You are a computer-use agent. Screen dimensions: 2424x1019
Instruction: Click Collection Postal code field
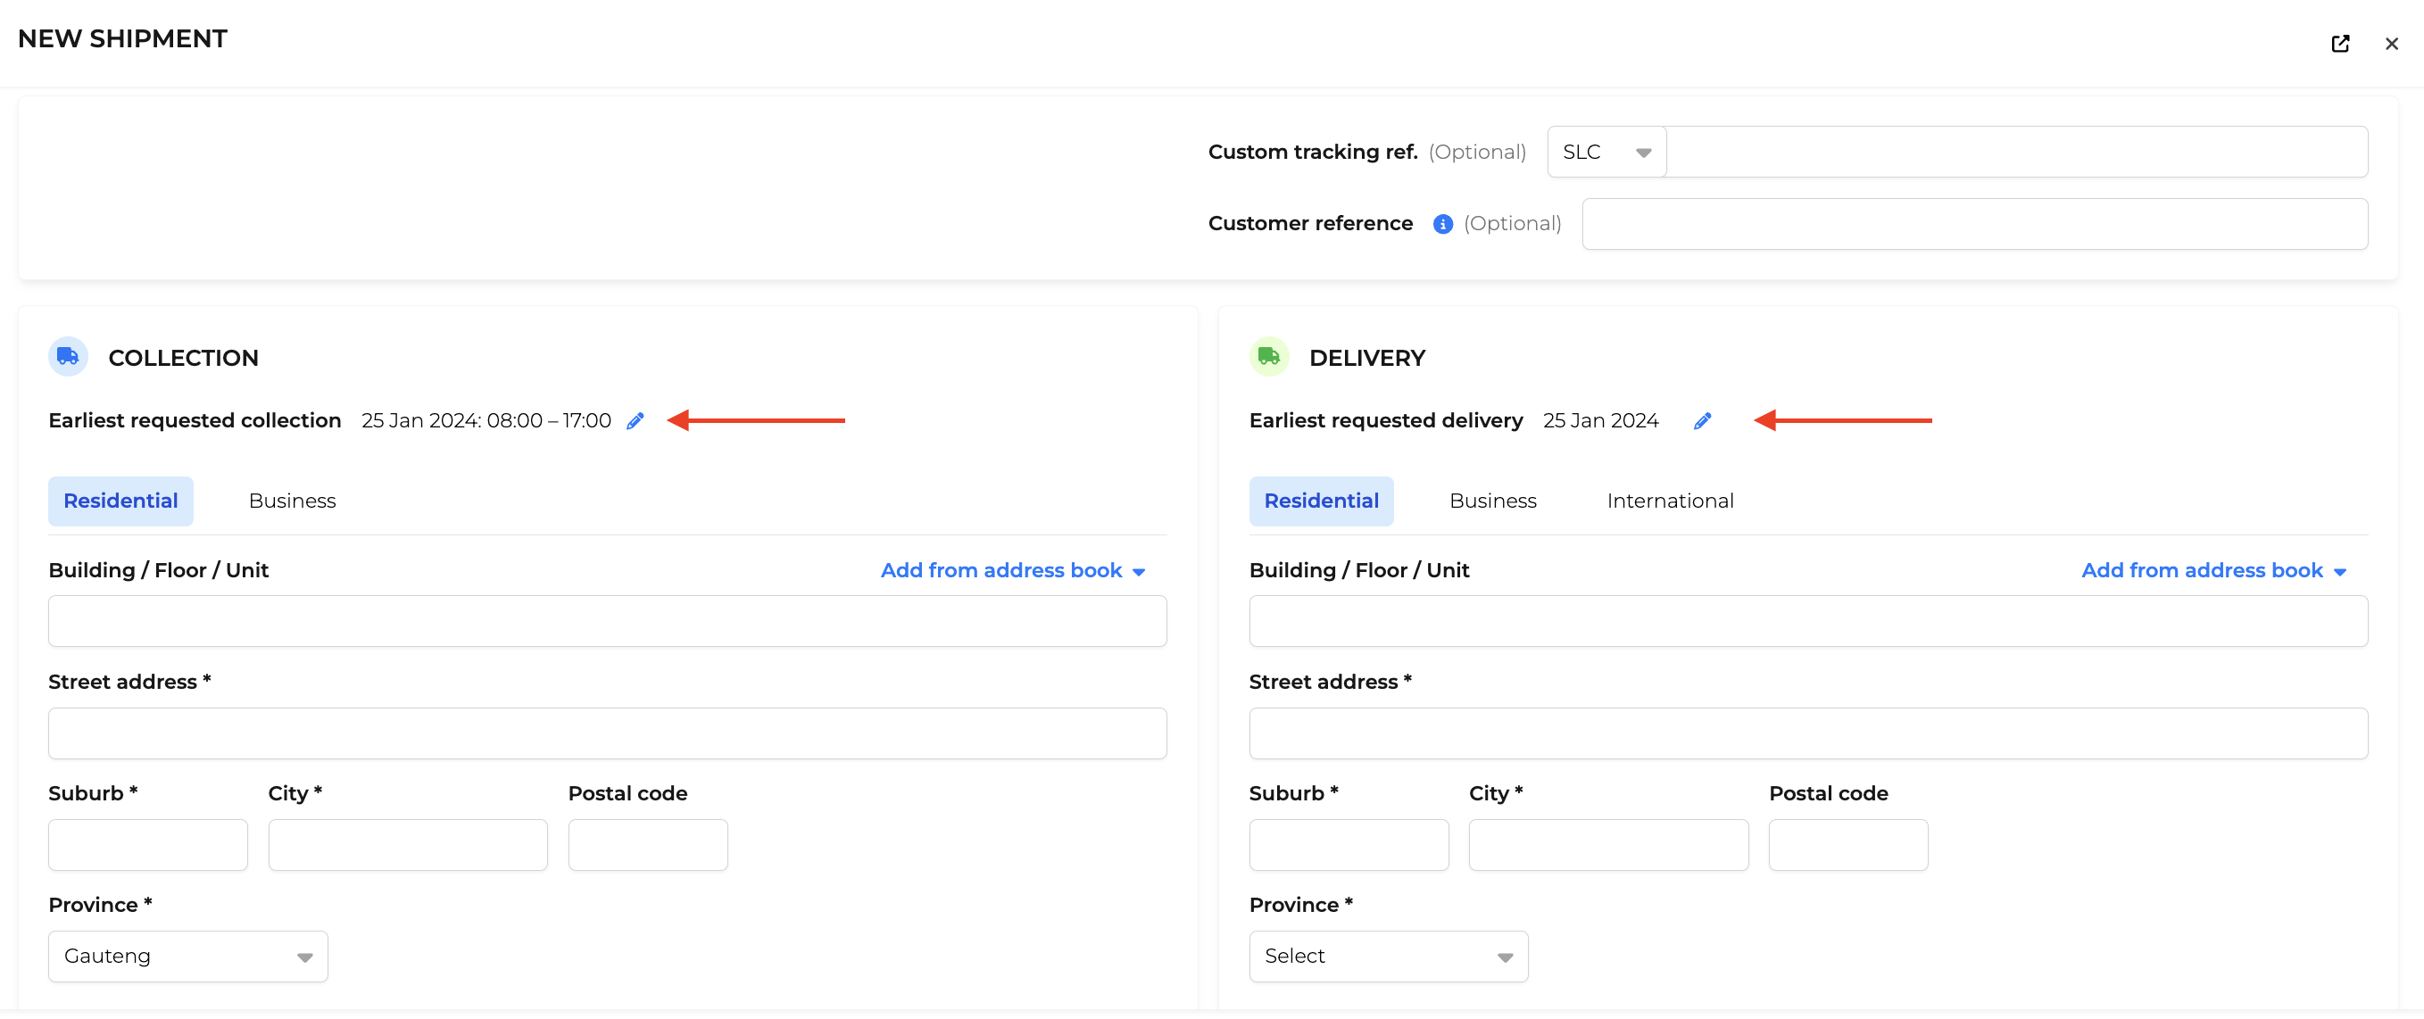click(647, 845)
